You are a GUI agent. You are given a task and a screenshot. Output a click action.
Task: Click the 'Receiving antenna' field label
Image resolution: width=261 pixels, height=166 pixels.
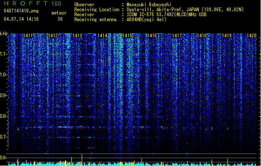(95, 20)
